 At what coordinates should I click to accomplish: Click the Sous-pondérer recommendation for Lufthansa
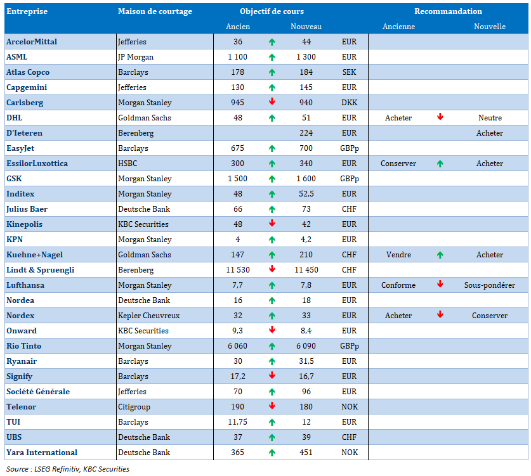489,285
